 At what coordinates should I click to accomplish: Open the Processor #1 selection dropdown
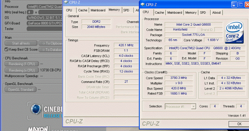pyautogui.click(x=181, y=106)
